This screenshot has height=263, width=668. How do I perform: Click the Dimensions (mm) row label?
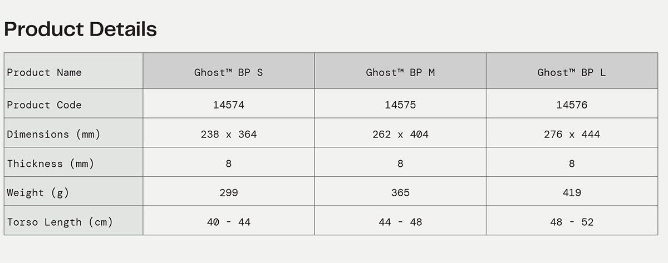click(x=53, y=134)
